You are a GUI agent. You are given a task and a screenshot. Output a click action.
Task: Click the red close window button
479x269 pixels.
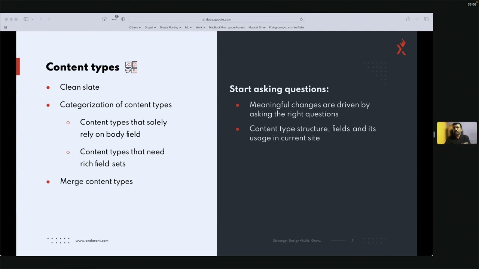coord(6,19)
